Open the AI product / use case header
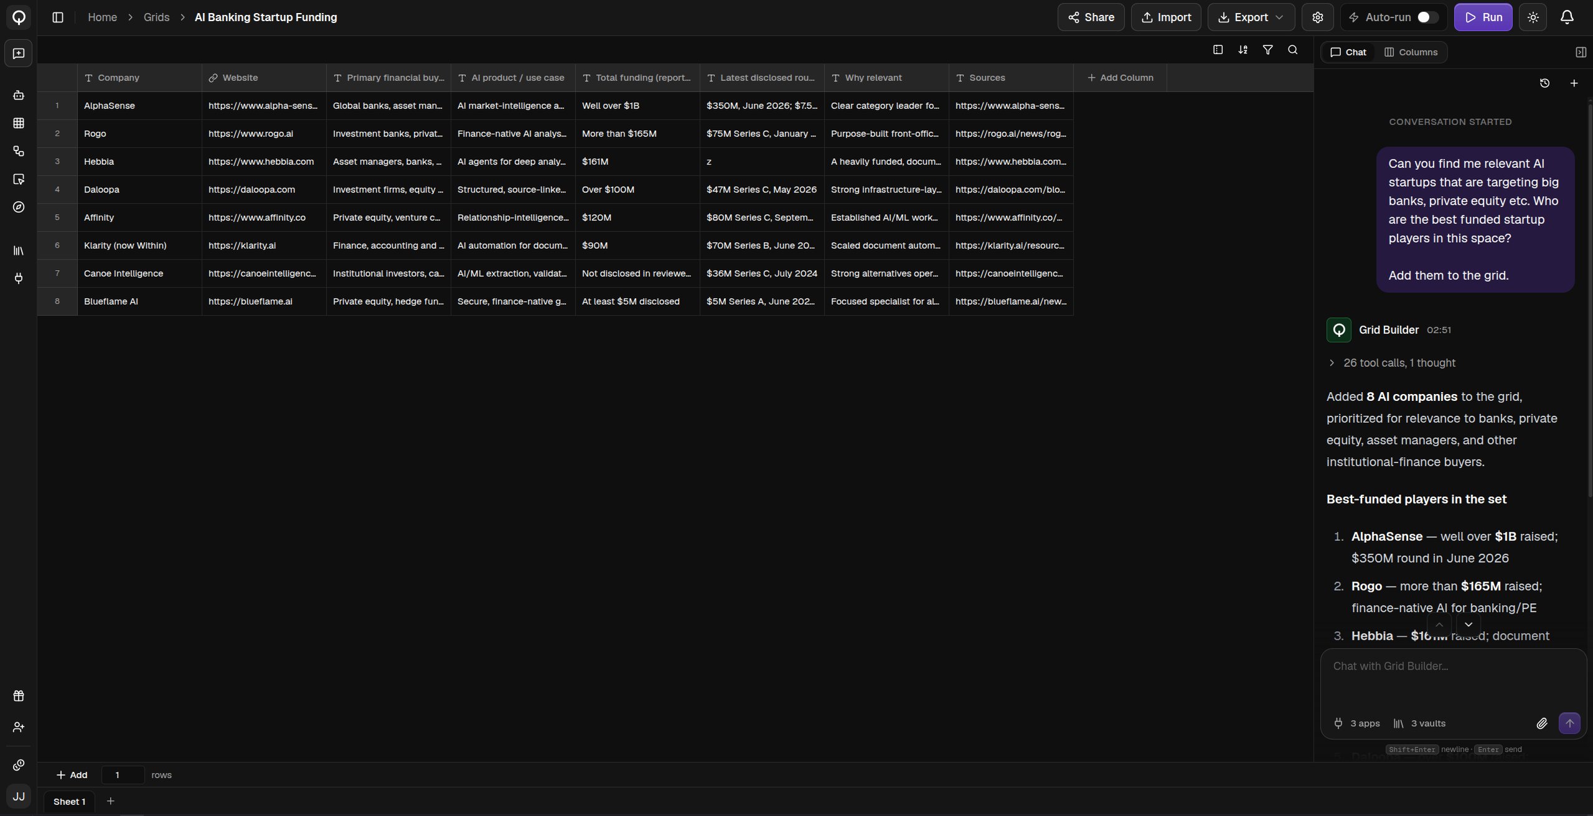The width and height of the screenshot is (1593, 816). 513,78
